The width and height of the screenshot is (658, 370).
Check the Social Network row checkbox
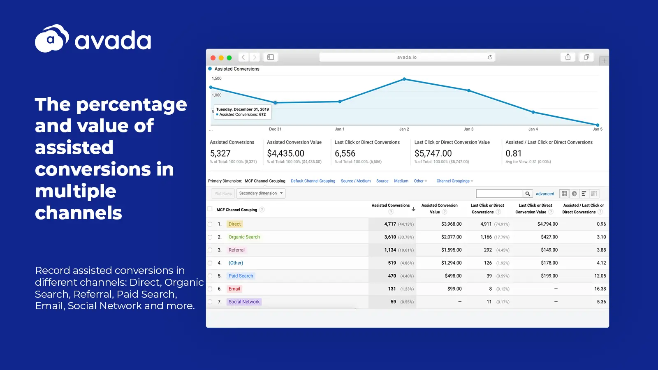click(210, 302)
